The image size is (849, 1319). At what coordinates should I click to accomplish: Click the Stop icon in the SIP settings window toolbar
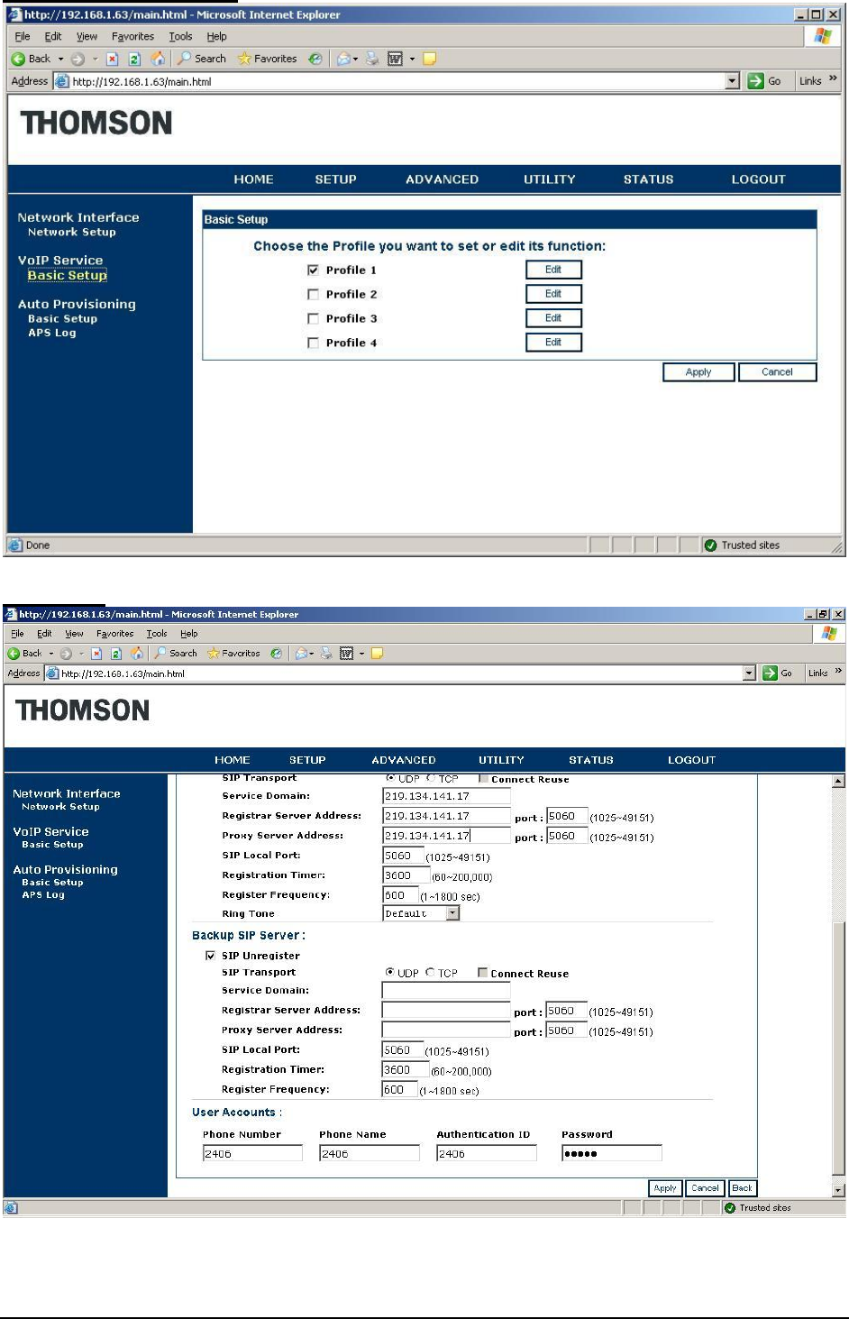point(96,654)
